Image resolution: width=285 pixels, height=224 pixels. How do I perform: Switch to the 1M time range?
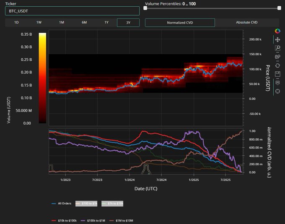[x=62, y=22]
